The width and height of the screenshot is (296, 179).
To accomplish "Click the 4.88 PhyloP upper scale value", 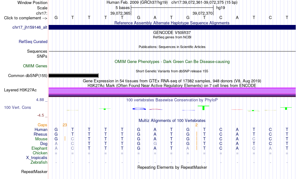I will (x=40, y=99).
